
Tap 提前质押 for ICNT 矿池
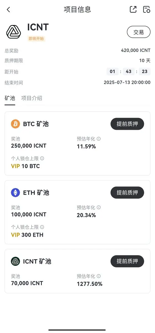tap(127, 261)
